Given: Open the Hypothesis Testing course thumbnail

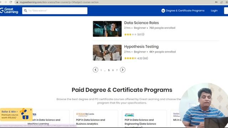Looking at the screenshot, I should pyautogui.click(x=107, y=53).
